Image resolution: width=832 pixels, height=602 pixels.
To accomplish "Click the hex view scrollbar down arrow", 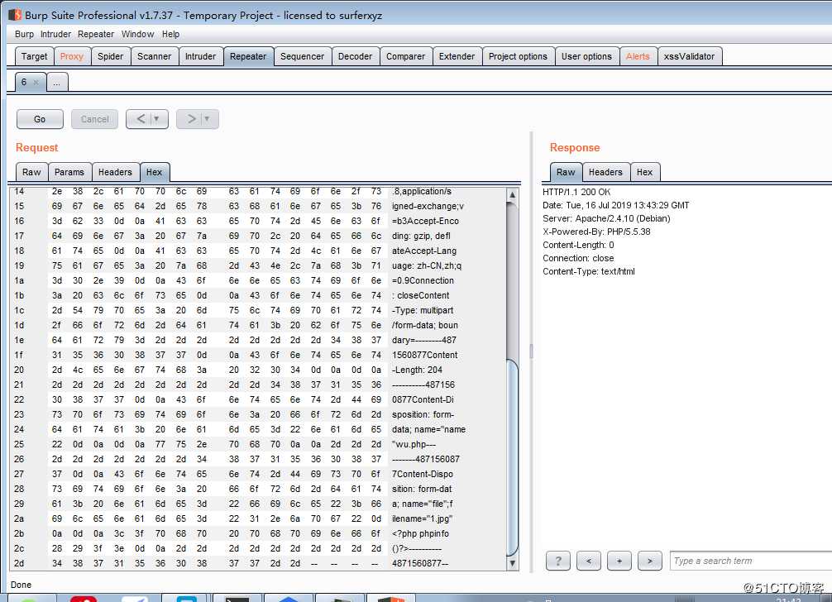I will [x=512, y=564].
